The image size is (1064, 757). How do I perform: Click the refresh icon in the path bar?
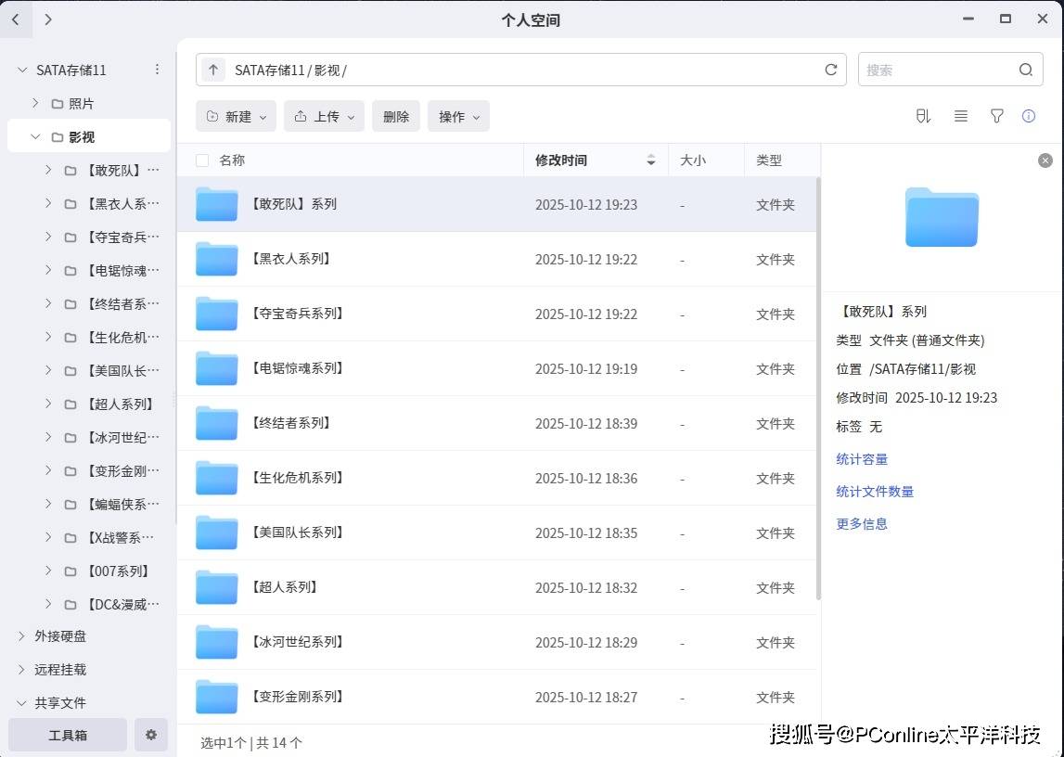(x=830, y=70)
